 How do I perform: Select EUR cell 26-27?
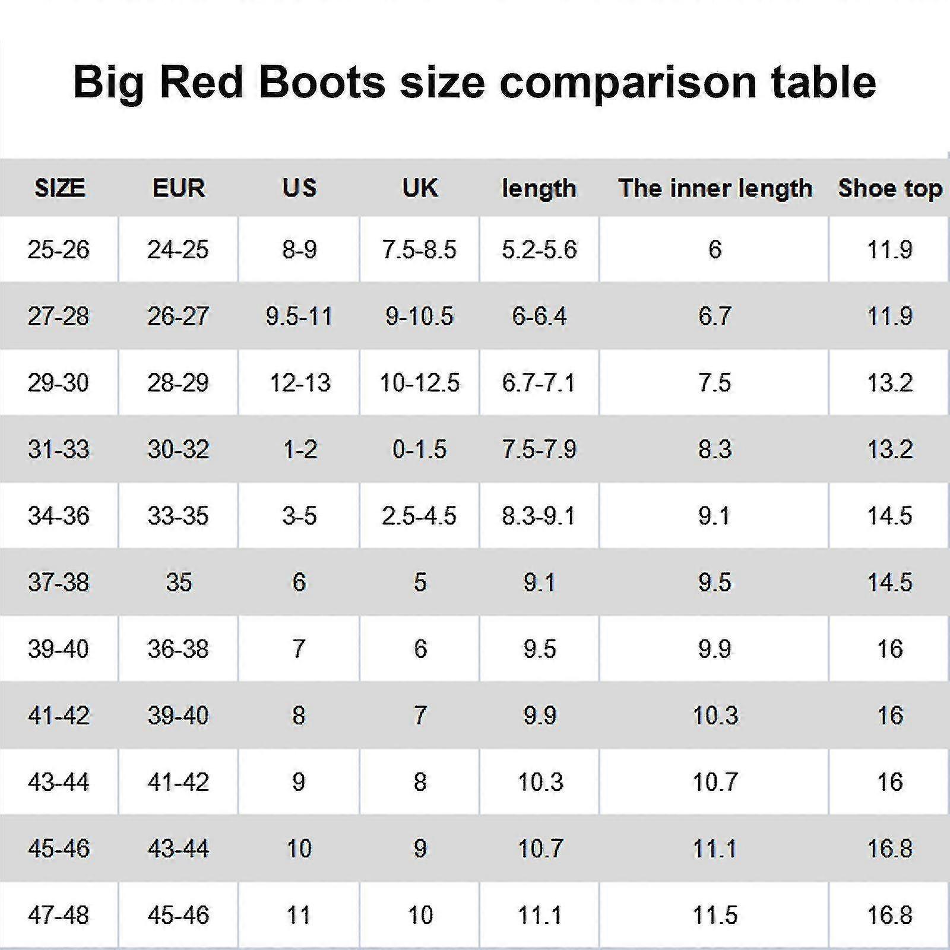tap(179, 316)
